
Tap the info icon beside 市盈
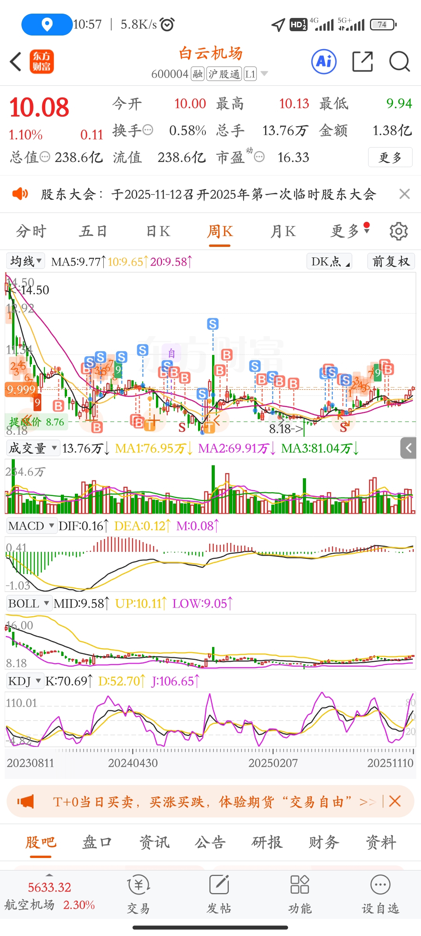point(259,157)
